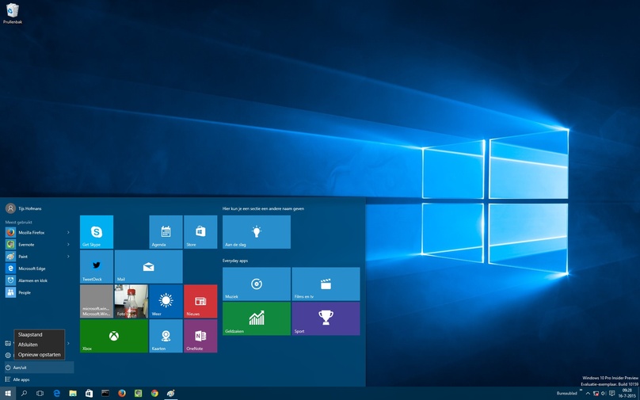Open the grey Microsoft.Win placeholder tile

click(97, 301)
